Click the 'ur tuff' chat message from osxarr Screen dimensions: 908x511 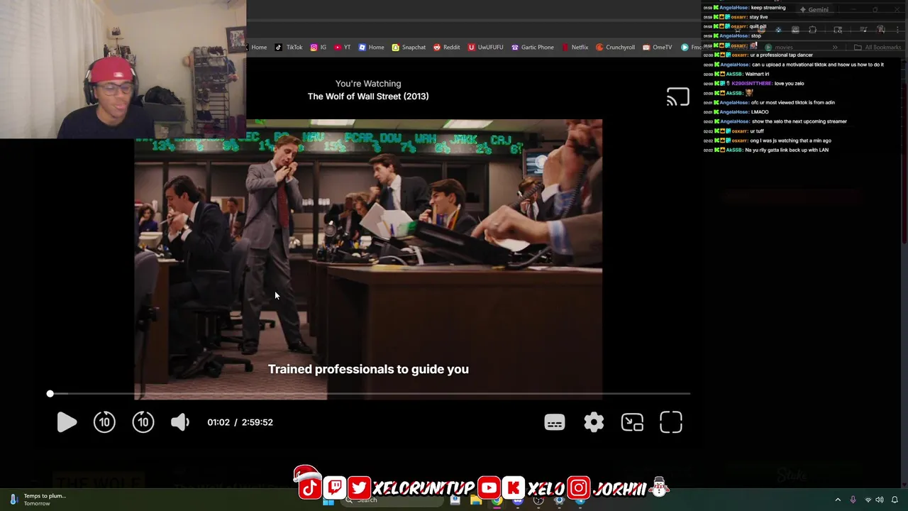[756, 131]
